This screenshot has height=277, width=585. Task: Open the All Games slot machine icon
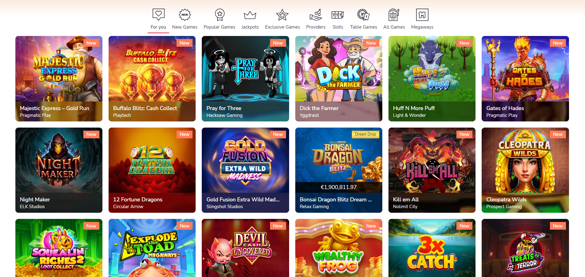click(x=394, y=14)
